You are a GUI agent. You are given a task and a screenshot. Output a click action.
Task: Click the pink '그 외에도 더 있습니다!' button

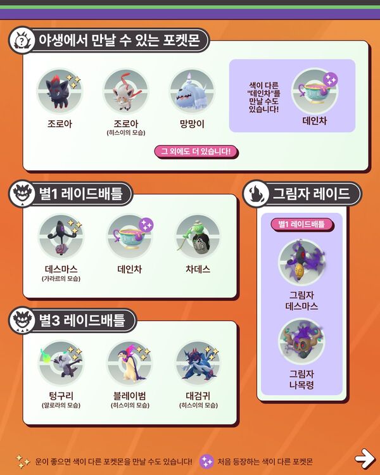tap(196, 151)
